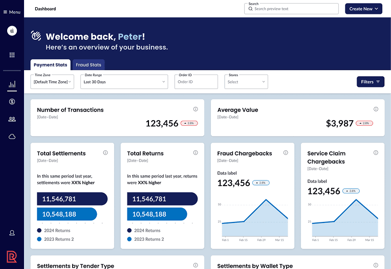The height and width of the screenshot is (269, 391).
Task: Open the Date Range Last 30 Days dropdown
Action: coord(124,82)
